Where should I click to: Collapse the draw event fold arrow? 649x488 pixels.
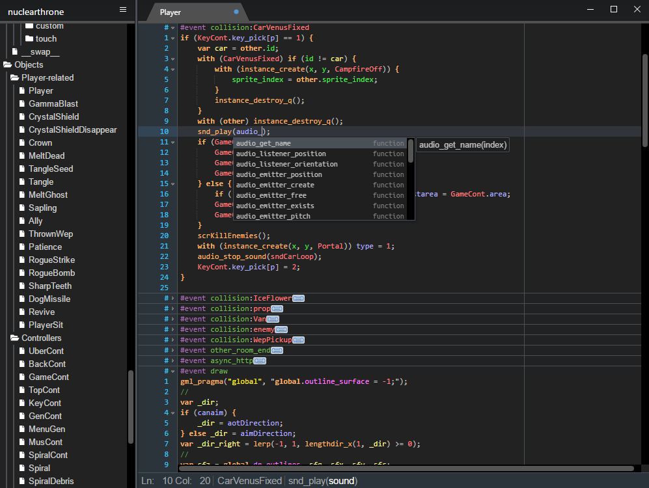173,371
